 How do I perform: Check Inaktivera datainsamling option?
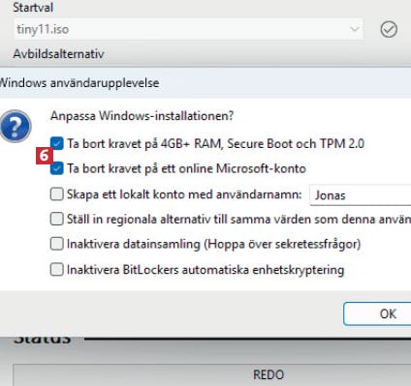(57, 244)
